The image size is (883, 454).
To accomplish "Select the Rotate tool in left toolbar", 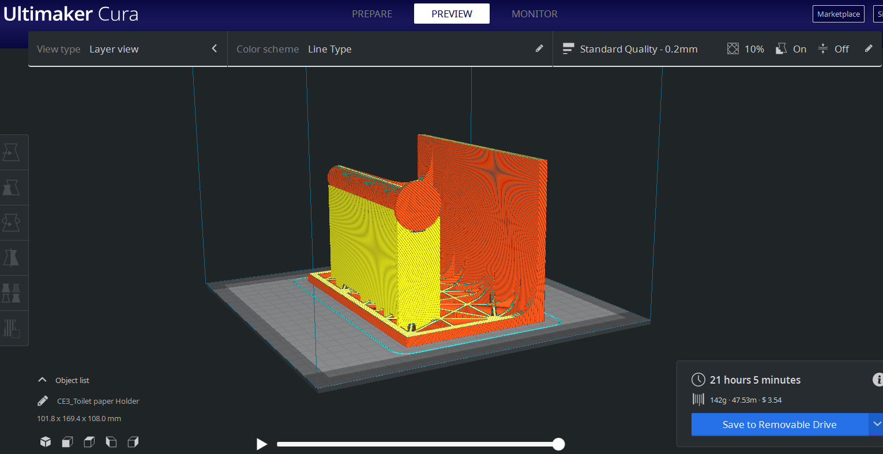I will coord(12,223).
